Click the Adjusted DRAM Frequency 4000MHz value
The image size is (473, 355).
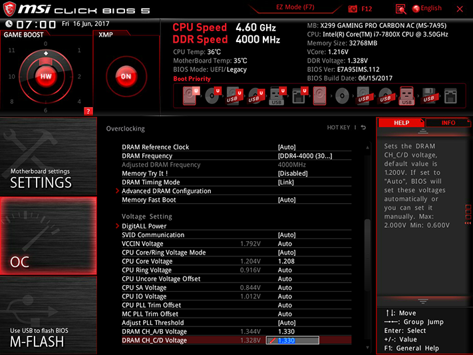[291, 165]
